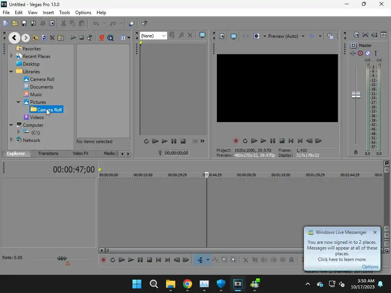Image resolution: width=391 pixels, height=293 pixels.
Task: Create a new project with New icon
Action: 5,23
